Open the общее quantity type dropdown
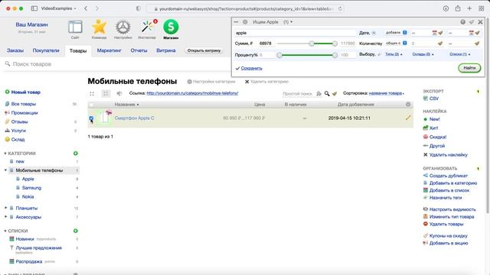The height and width of the screenshot is (275, 490). [x=396, y=44]
